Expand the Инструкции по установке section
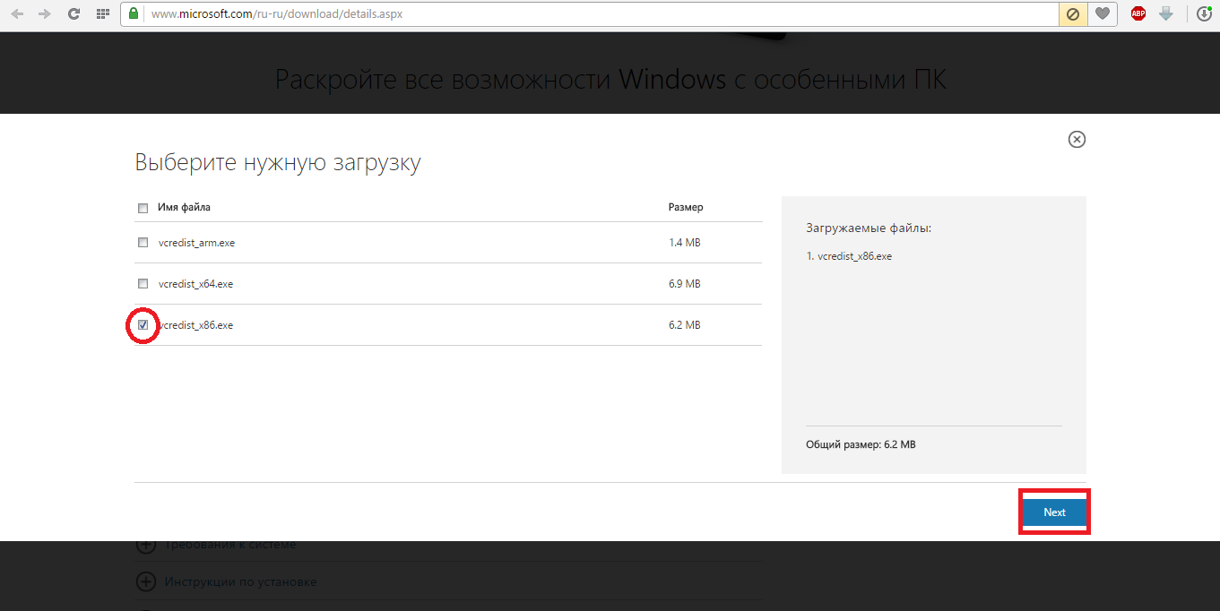Image resolution: width=1220 pixels, height=611 pixels. (145, 582)
